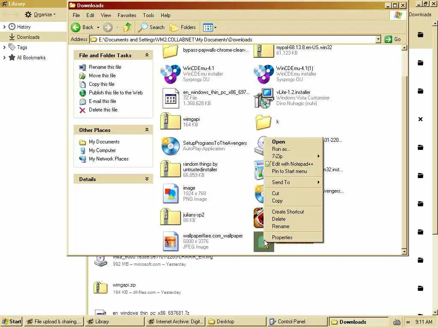Viewport: 438px width, 328px height.
Task: Switch to Internet Archive taskbar button
Action: (175, 322)
